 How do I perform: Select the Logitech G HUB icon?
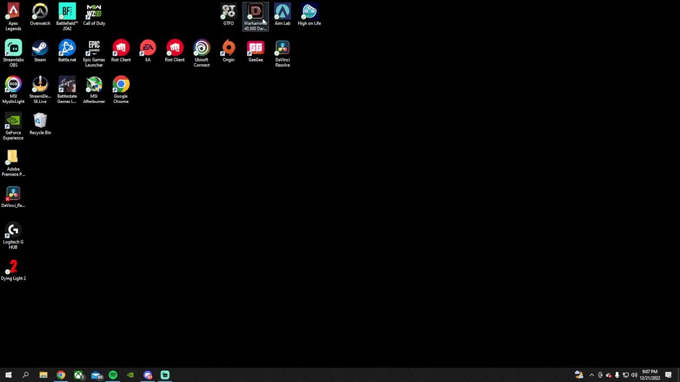13,236
